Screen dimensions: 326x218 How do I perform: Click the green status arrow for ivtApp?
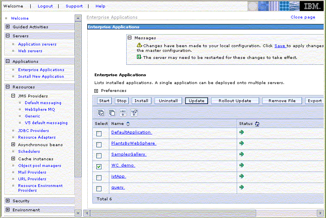click(241, 176)
